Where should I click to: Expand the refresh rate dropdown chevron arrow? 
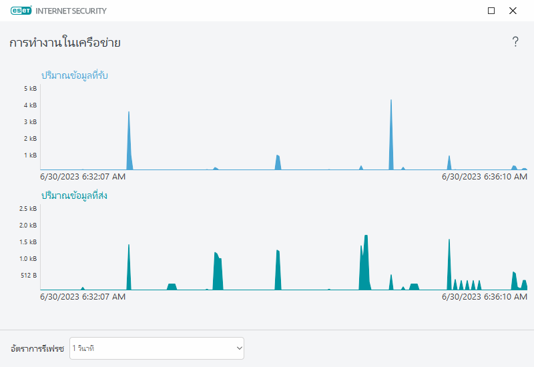239,348
